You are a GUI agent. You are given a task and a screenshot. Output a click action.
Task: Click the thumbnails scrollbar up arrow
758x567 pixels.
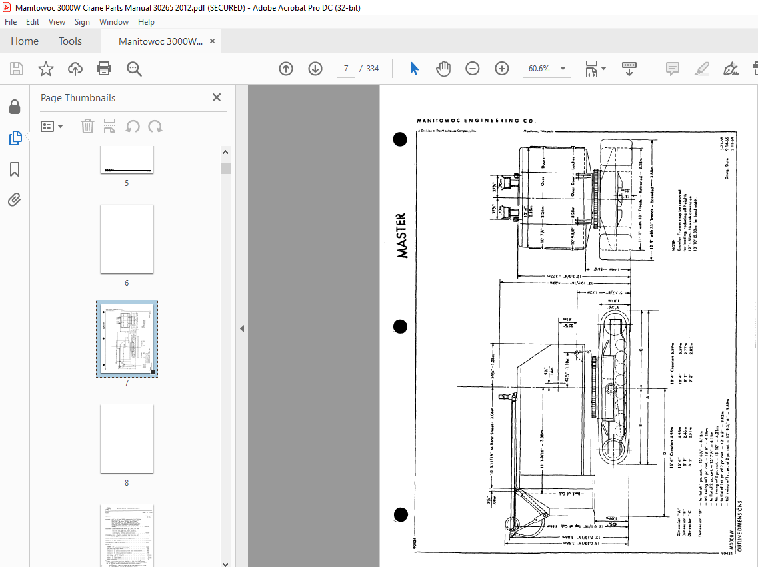225,152
